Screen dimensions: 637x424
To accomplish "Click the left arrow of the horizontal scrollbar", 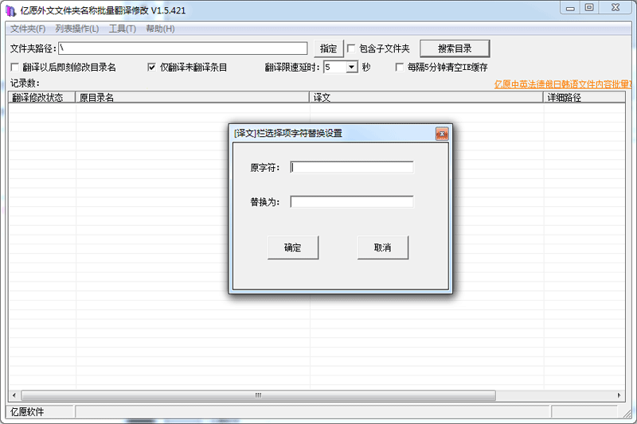I will [x=14, y=395].
